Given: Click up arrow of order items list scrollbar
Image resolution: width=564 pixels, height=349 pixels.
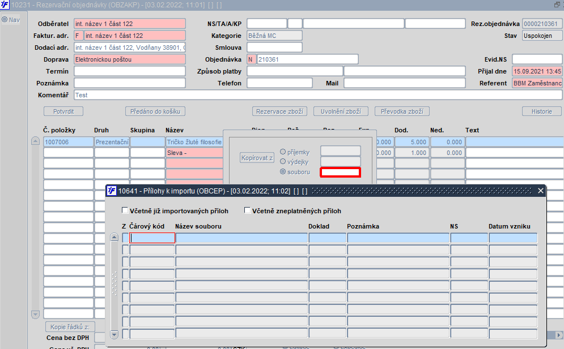Looking at the screenshot, I should (35, 141).
